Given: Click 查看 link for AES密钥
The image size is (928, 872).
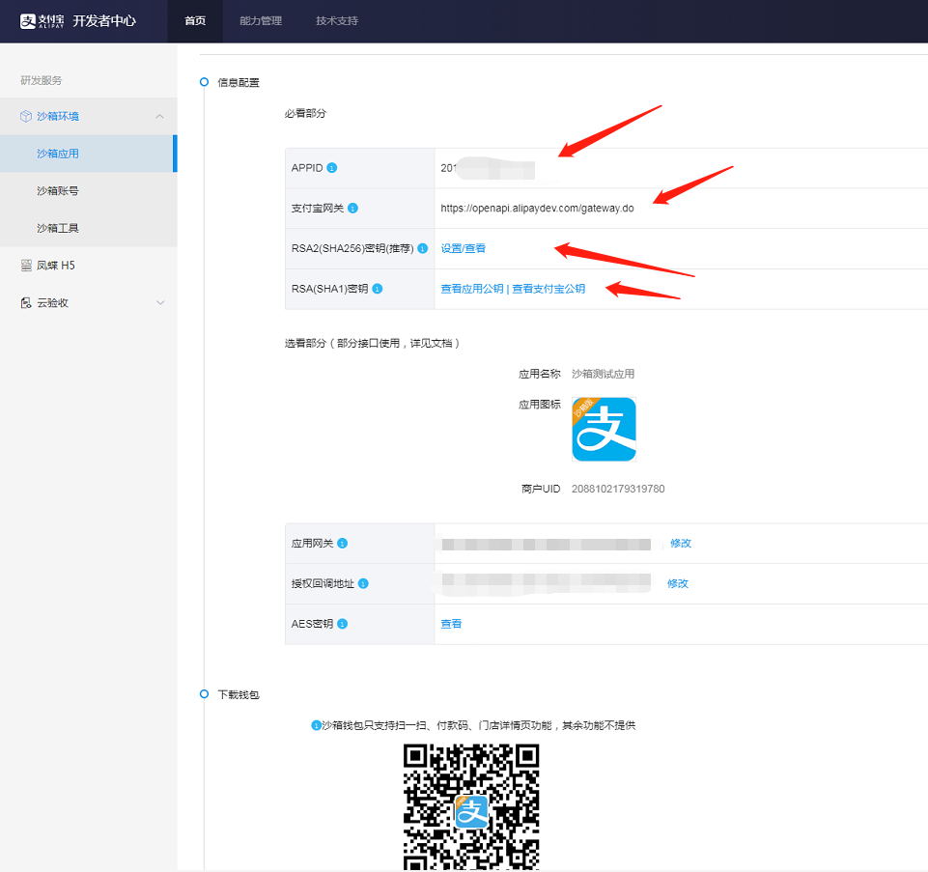Looking at the screenshot, I should [x=451, y=624].
